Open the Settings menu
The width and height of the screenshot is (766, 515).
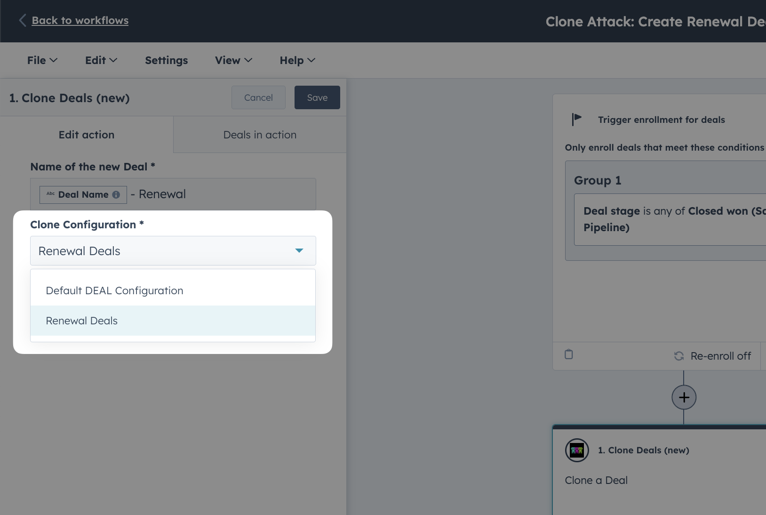pos(166,60)
